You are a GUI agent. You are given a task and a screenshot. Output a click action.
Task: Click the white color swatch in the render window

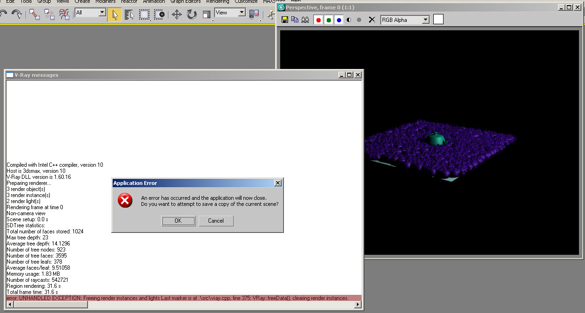pyautogui.click(x=438, y=19)
